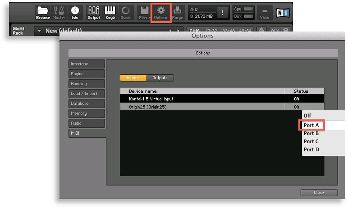
Task: Open the Engine options tab
Action: pos(87,74)
